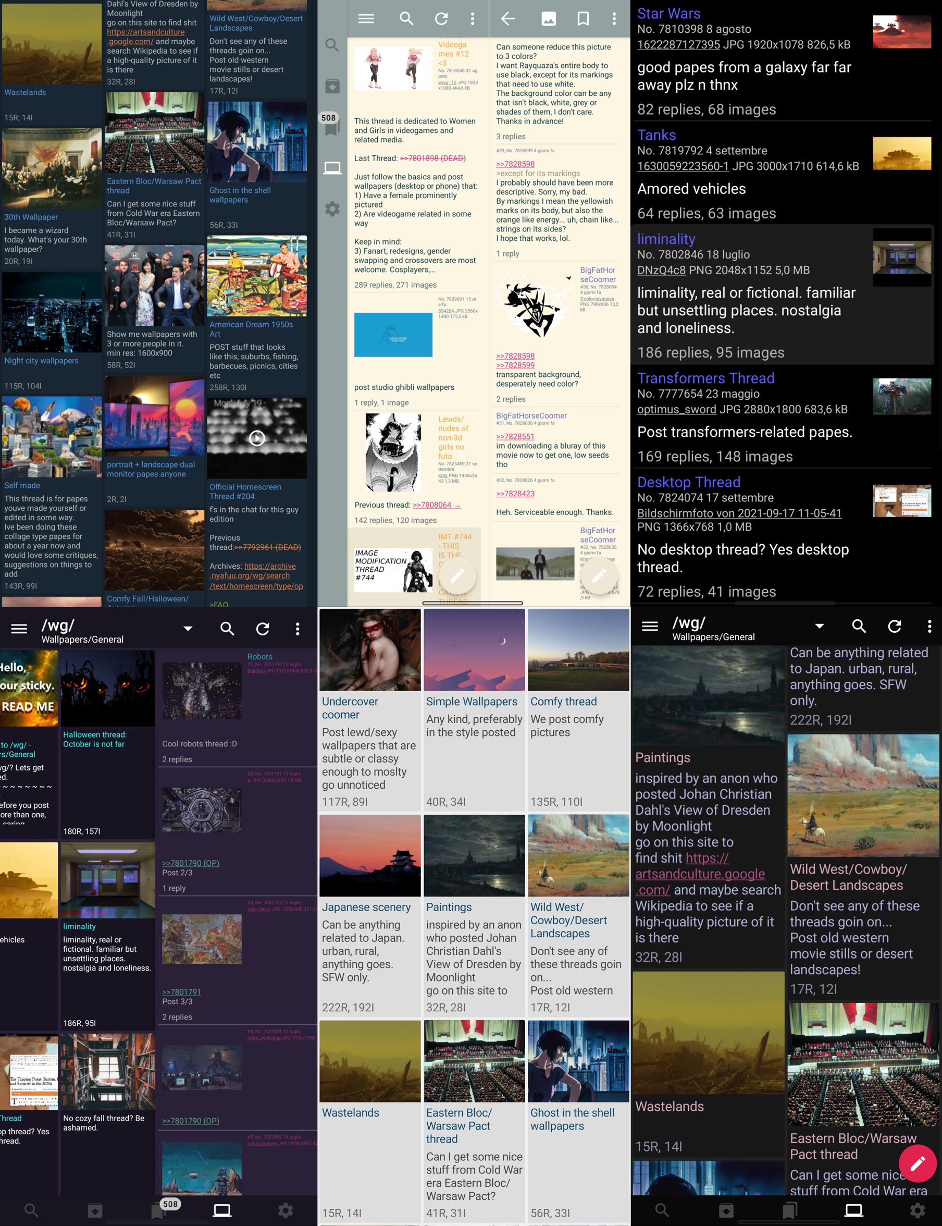Screen dimensions: 942x1226
Task: Expand /wg/ board dropdown in bottom-right screen
Action: pos(819,626)
